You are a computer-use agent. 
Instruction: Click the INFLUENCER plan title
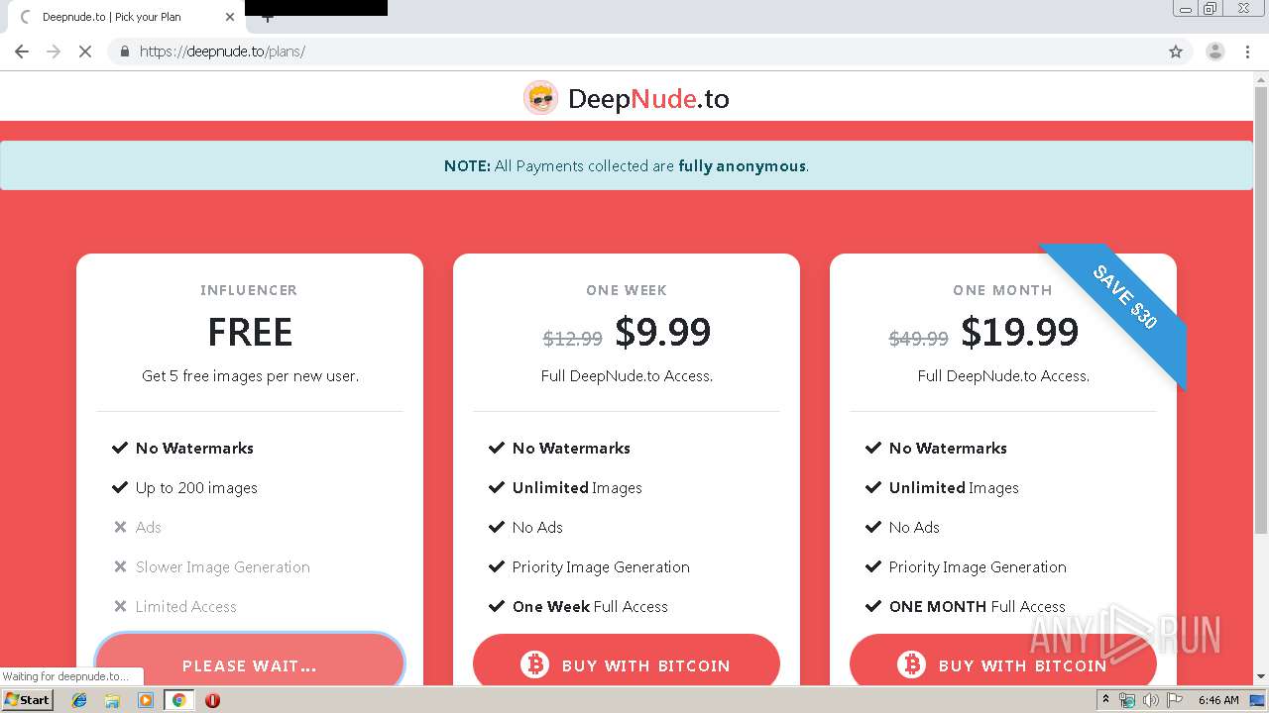(x=249, y=290)
